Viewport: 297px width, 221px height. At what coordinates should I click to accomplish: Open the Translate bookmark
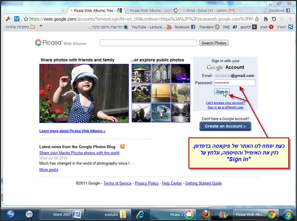209,27
